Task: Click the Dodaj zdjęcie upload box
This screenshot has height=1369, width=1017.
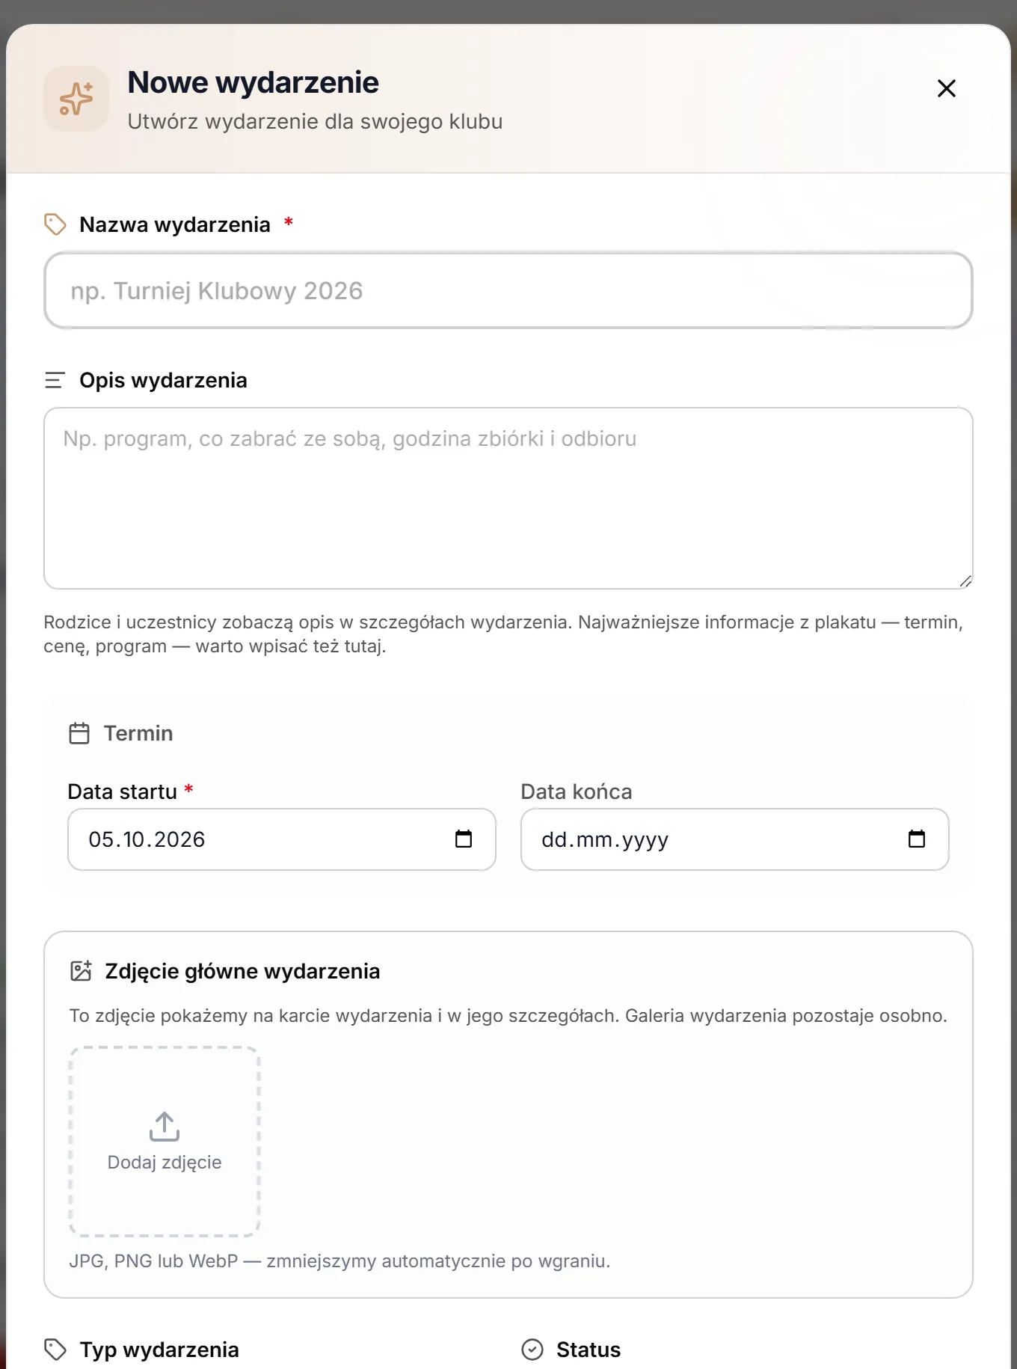Action: point(165,1142)
